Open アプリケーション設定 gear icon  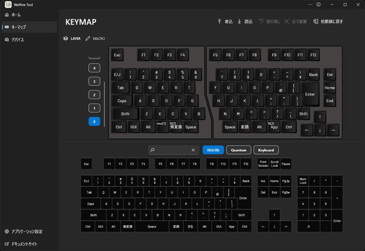click(7, 232)
